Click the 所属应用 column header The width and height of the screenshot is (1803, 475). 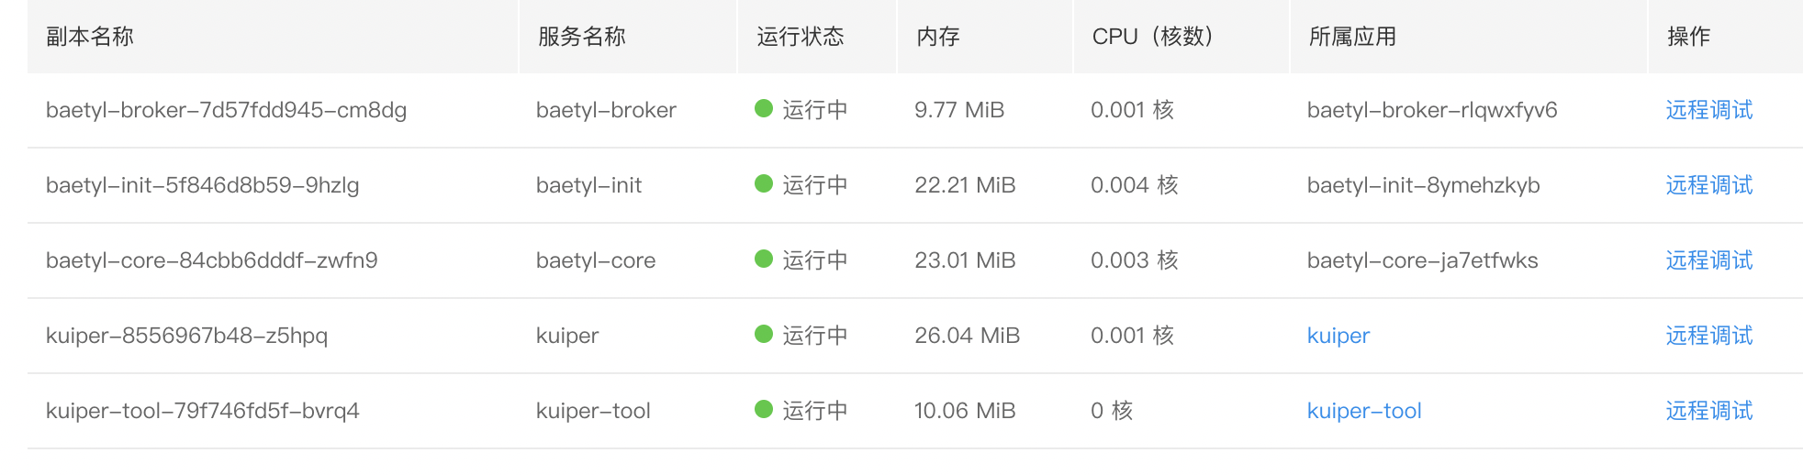click(x=1353, y=37)
